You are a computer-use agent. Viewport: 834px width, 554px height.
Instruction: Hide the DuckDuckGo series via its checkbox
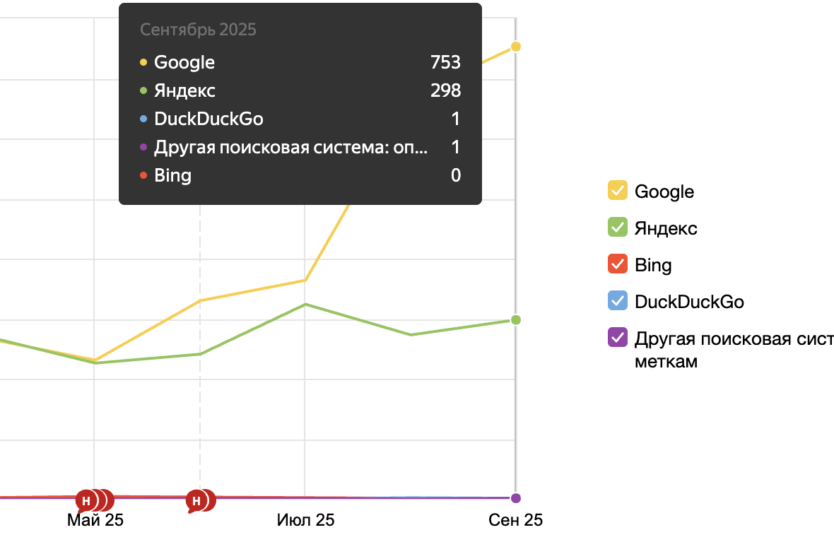click(618, 301)
